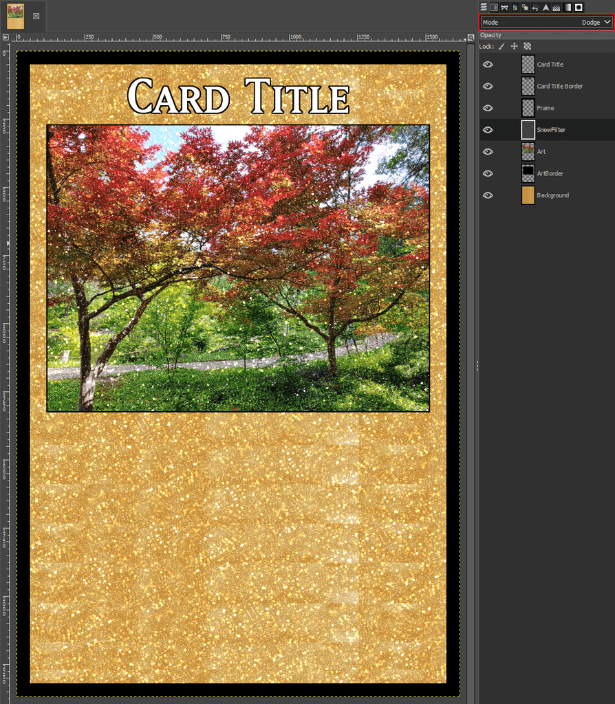Screen dimensions: 615x704
Task: Open the Undo History tab
Action: pos(535,7)
